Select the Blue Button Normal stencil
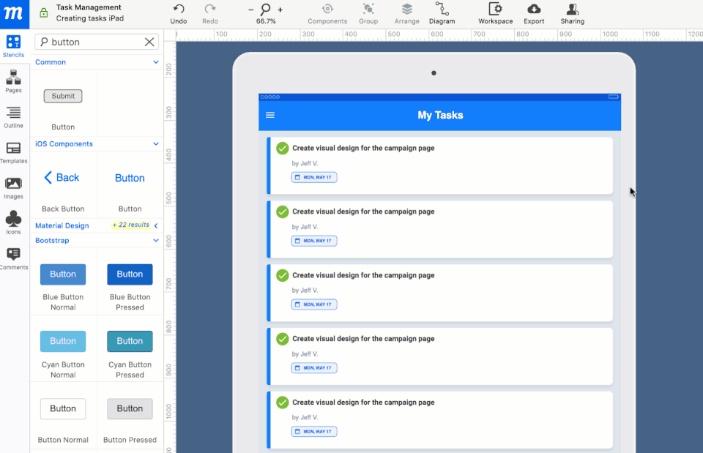The width and height of the screenshot is (703, 453). point(63,274)
